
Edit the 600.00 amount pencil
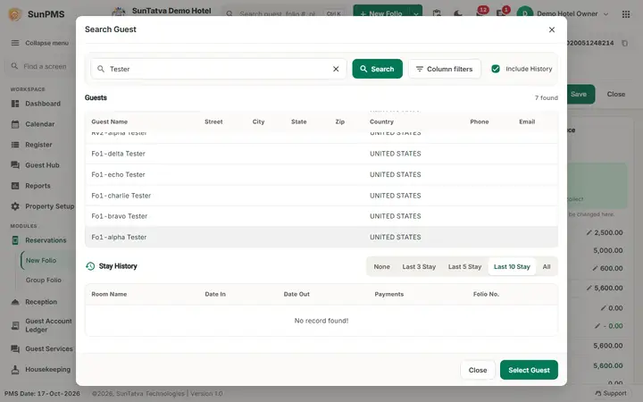(595, 268)
